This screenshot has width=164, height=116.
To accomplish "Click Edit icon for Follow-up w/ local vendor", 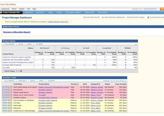I will pos(5,95).
